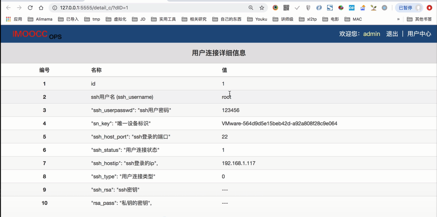This screenshot has width=437, height=217.
Task: Click the ssh用户名 (ssh_username) cell
Action: coord(122,97)
